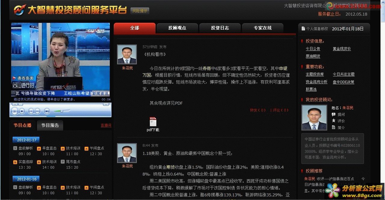Click the video seek bar
Screen dimensions: 385x200
(60, 104)
